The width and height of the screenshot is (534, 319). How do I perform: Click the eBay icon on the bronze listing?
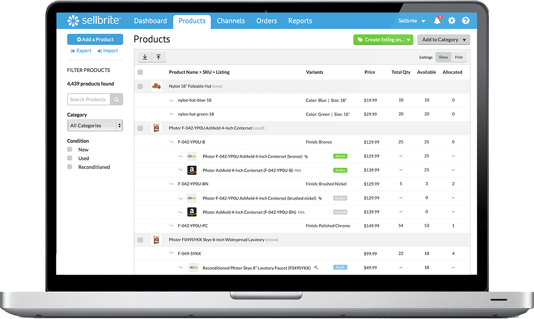[192, 156]
